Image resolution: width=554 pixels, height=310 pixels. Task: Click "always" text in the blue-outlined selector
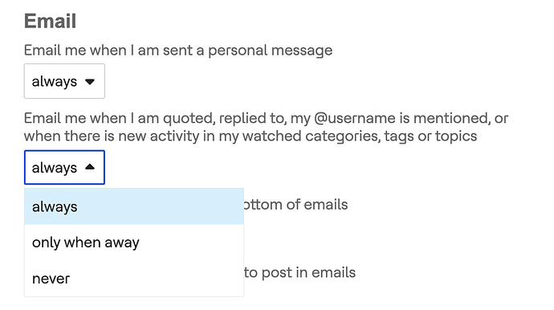pyautogui.click(x=55, y=168)
